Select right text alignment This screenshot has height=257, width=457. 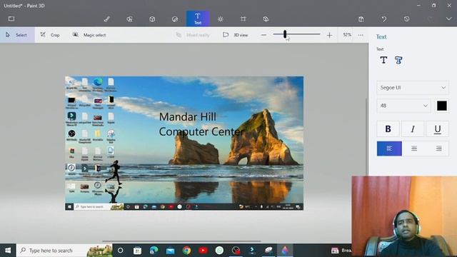[438, 148]
